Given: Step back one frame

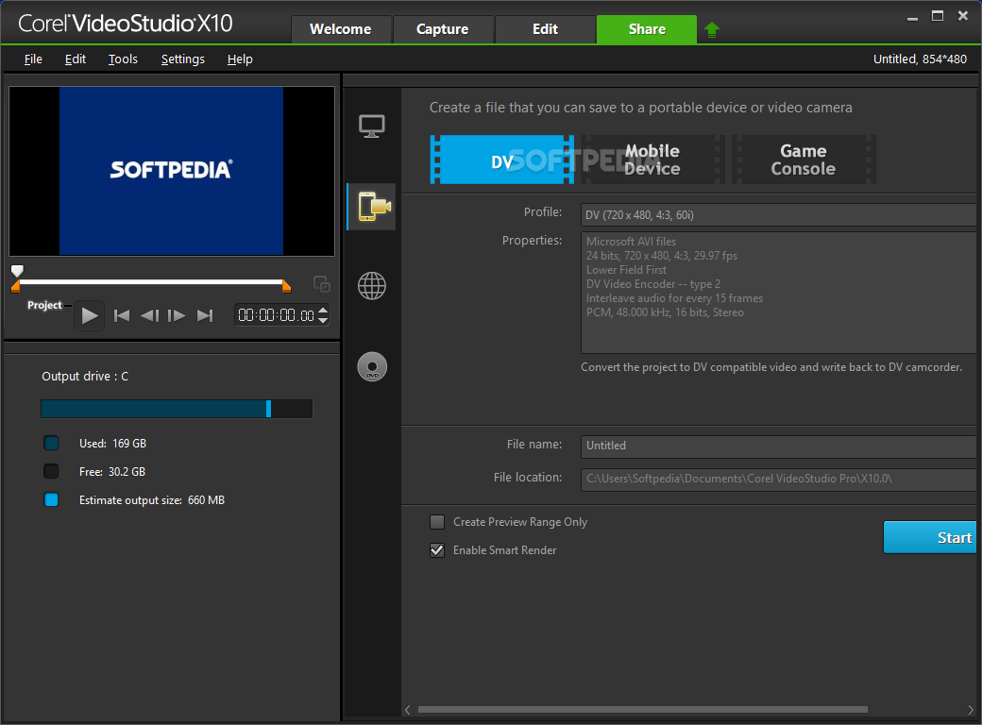Looking at the screenshot, I should coord(149,315).
